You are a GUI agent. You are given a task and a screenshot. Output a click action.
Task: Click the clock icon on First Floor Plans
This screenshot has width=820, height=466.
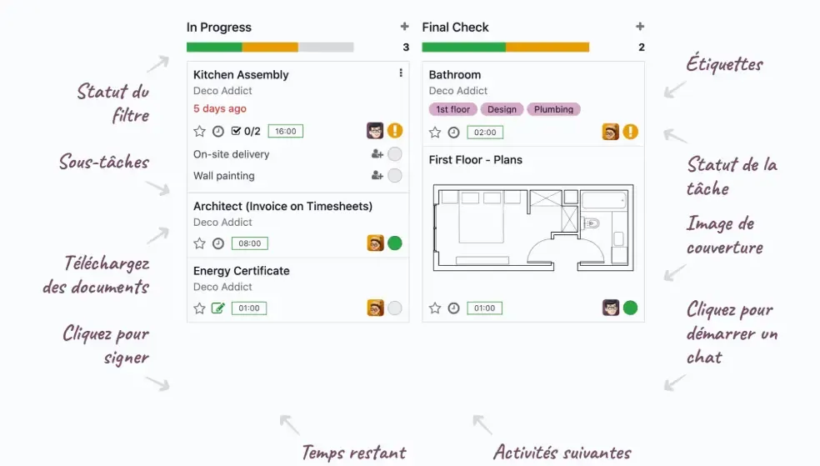(x=453, y=308)
